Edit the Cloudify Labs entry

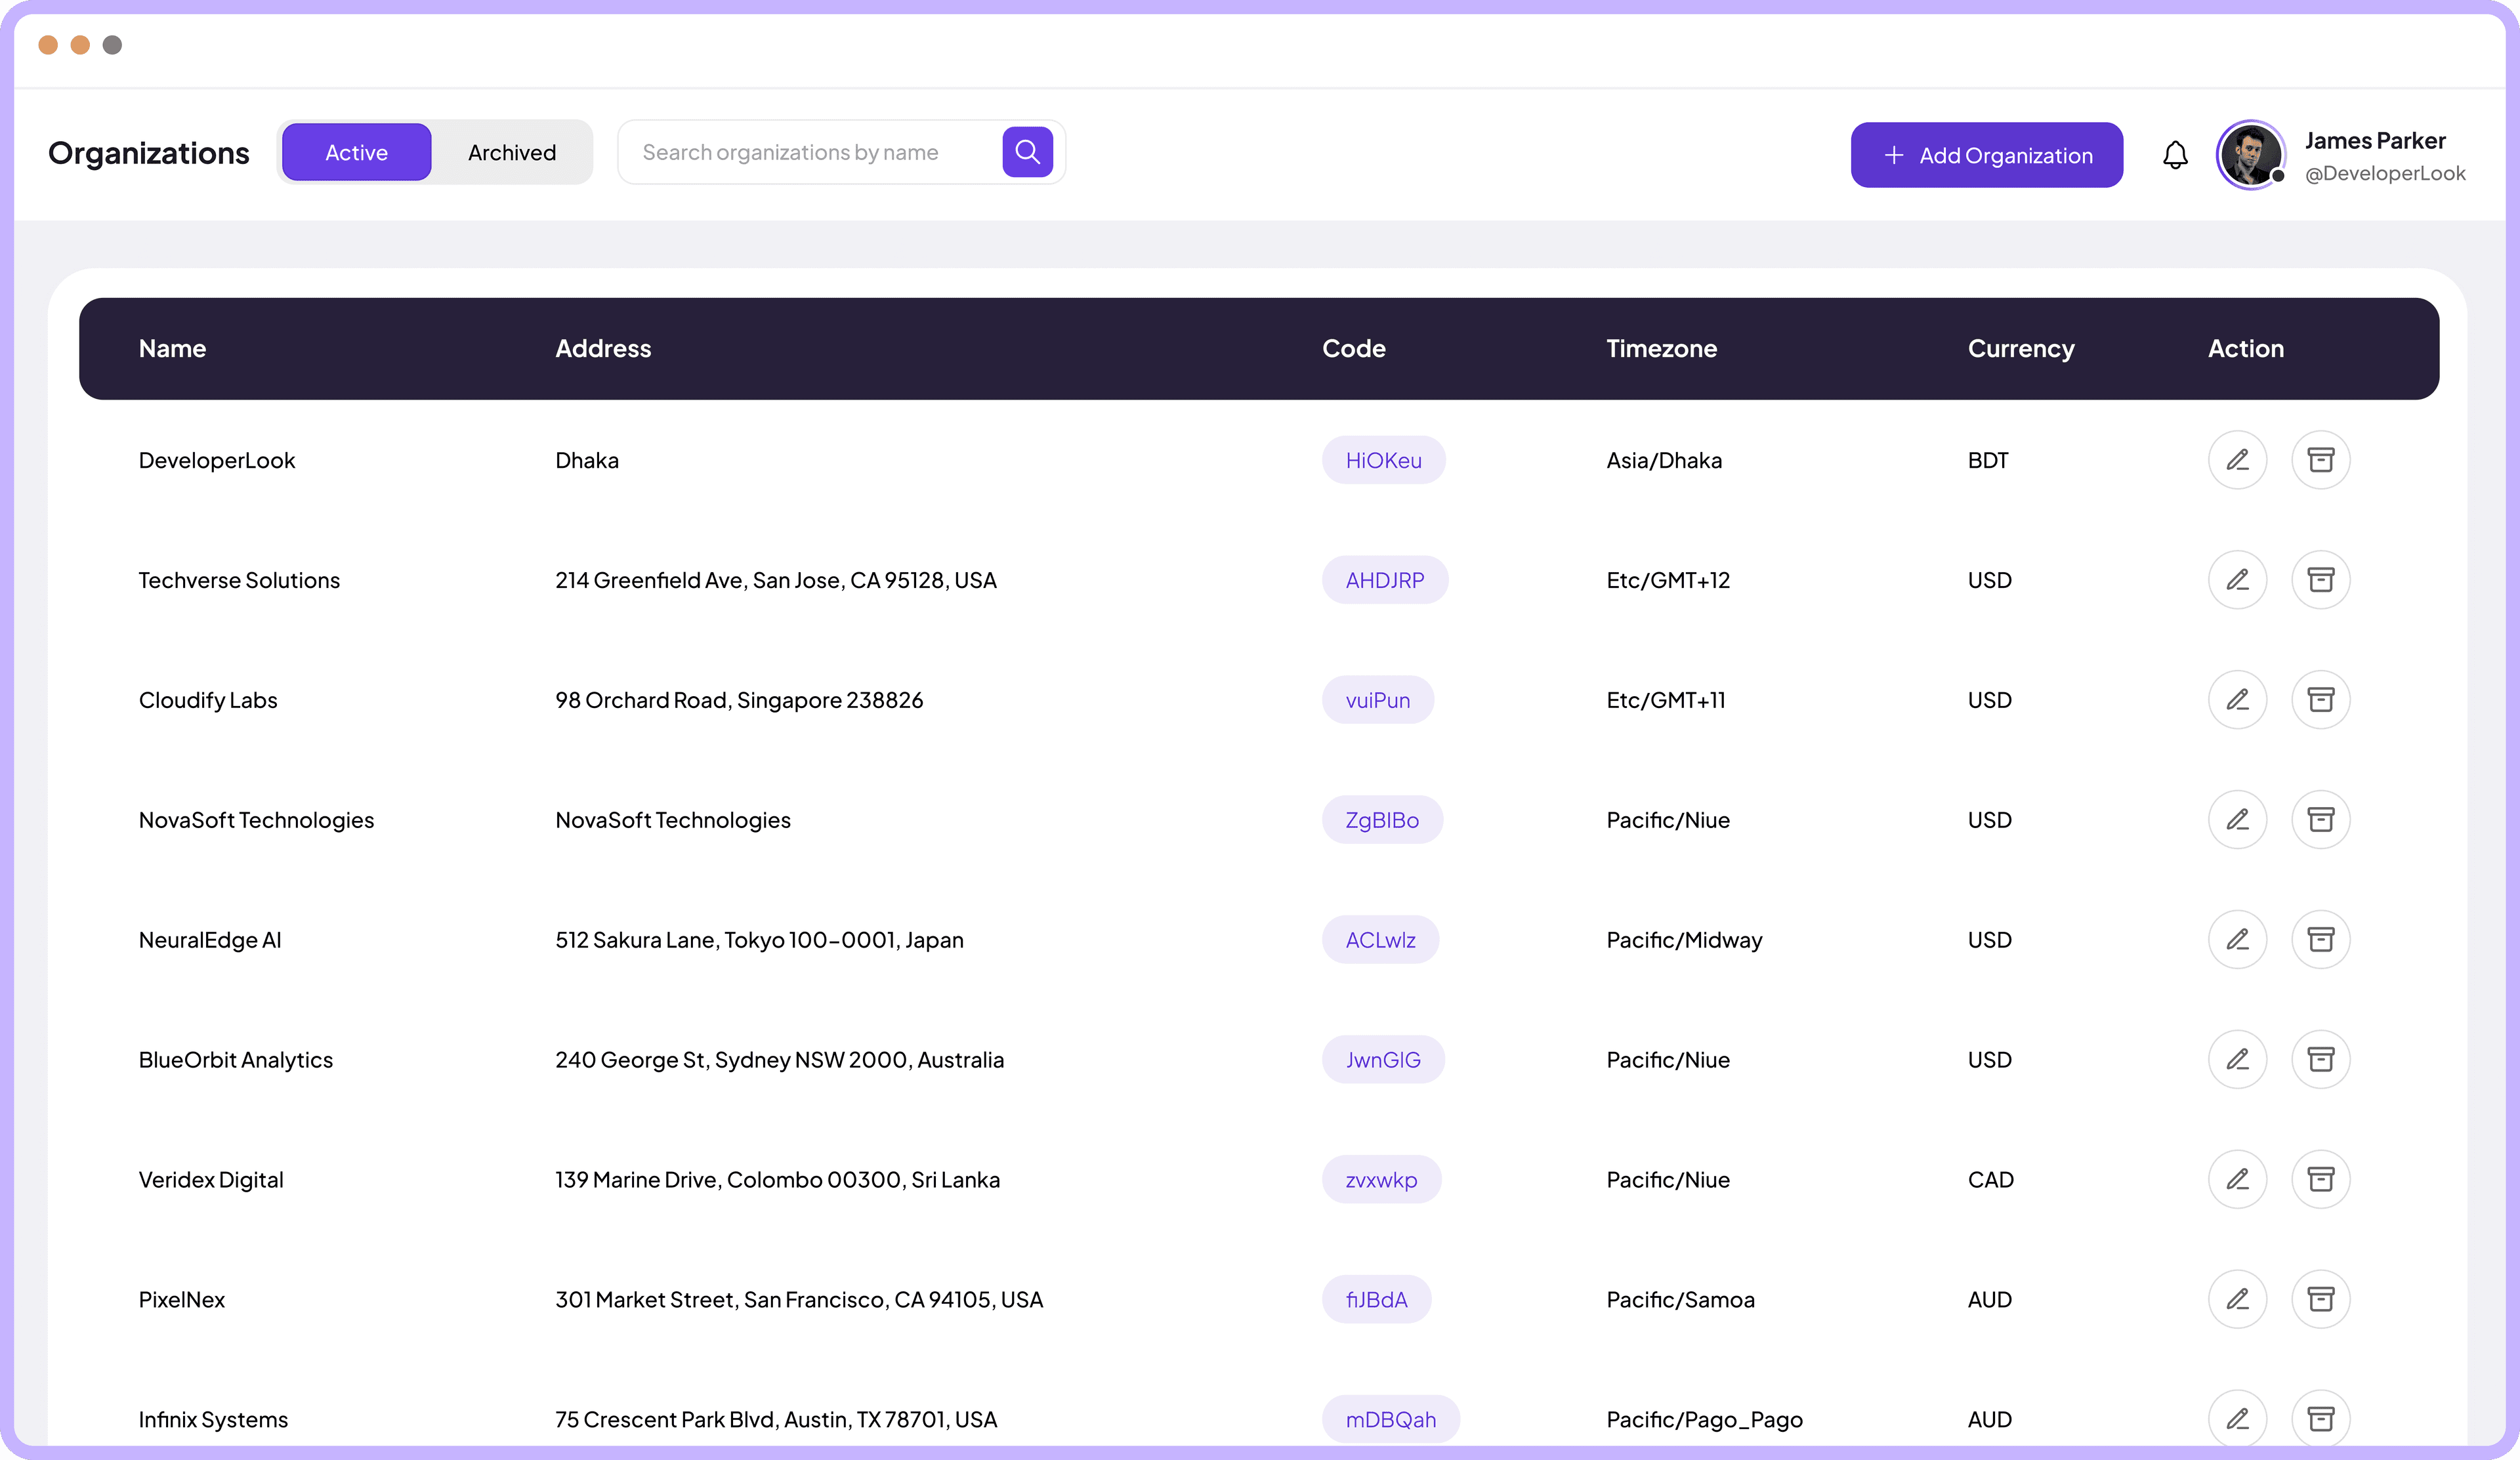coord(2238,700)
